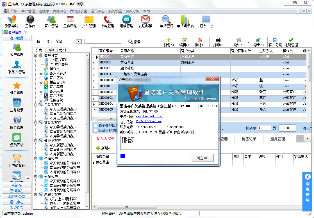Collapse the 客户分类 tree node
Image resolution: width=314 pixels, height=218 pixels.
click(x=36, y=55)
